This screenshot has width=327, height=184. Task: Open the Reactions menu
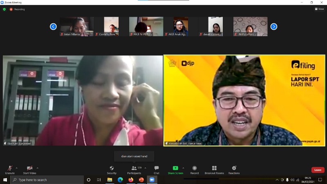[x=234, y=170]
